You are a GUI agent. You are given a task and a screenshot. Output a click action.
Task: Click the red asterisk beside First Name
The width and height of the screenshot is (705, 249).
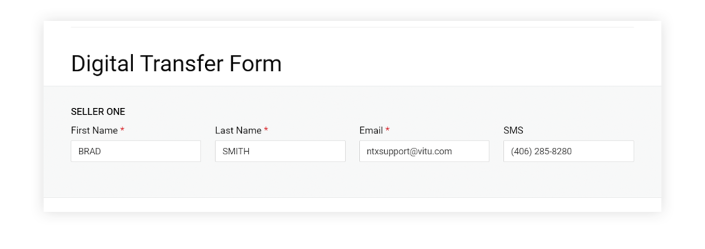122,130
